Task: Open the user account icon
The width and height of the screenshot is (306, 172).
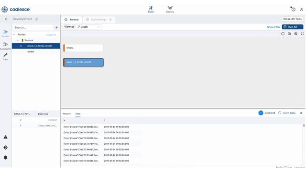Action: pos(302,10)
